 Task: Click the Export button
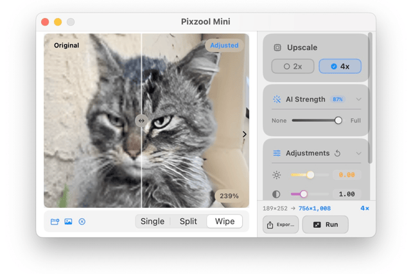pos(281,225)
